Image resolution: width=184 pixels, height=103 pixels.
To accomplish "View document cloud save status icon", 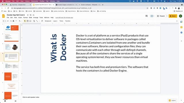I will tap(34, 15).
